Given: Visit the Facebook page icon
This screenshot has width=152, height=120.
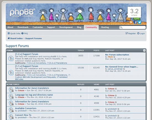Looking at the screenshot, I should (135, 22).
